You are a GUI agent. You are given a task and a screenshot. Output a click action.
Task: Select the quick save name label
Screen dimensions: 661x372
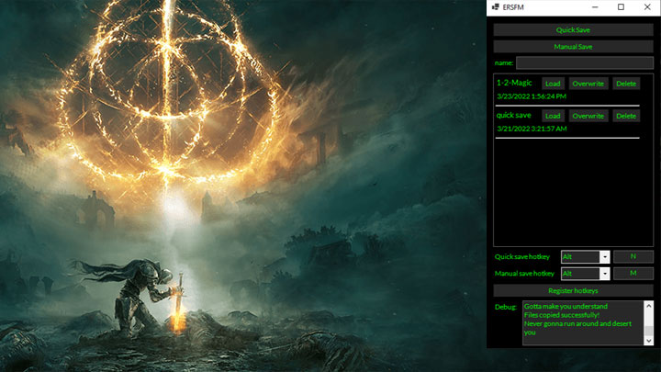(x=513, y=115)
